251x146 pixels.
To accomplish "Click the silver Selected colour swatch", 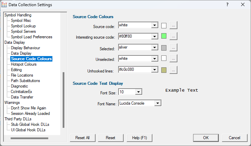I will [x=164, y=48].
